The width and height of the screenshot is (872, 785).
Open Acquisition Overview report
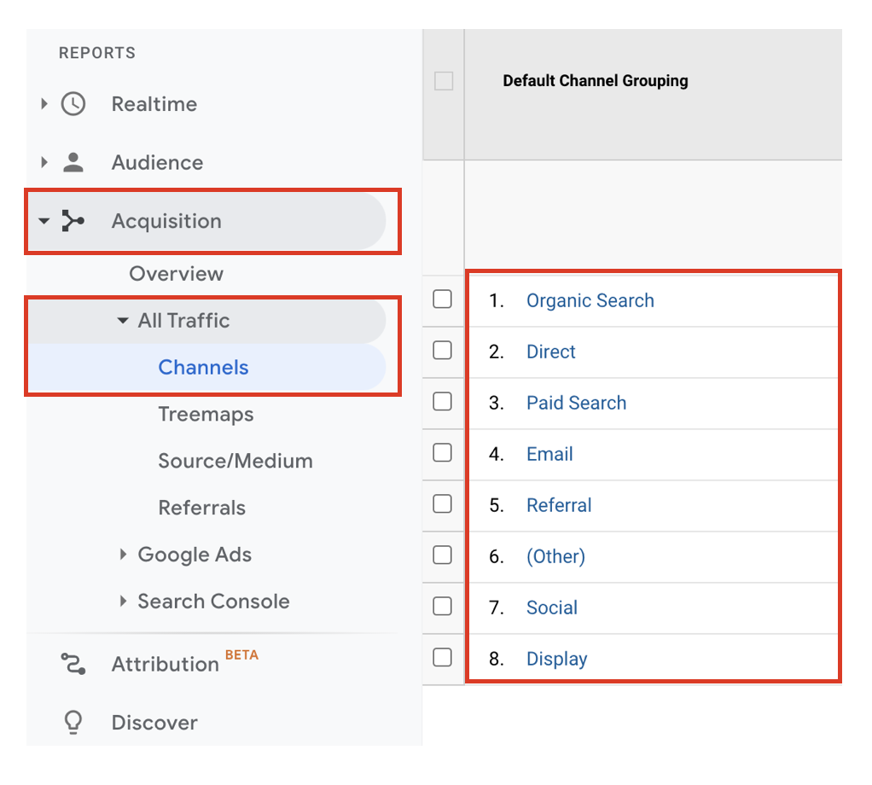(177, 274)
